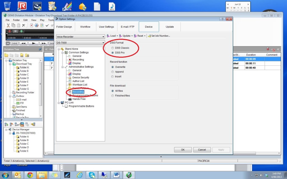Image resolution: width=287 pixels, height=179 pixels.
Task: Open the Reset dropdown arrow
Action: pyautogui.click(x=145, y=36)
